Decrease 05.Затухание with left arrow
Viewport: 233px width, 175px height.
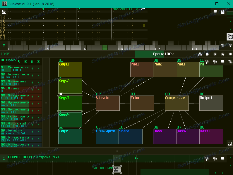[32, 96]
